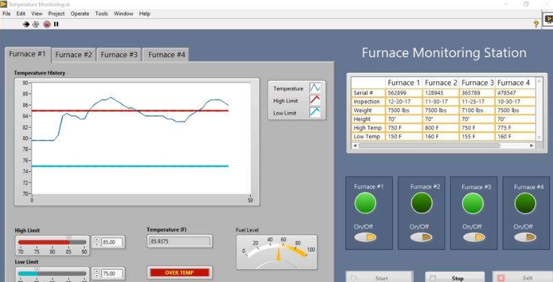The width and height of the screenshot is (553, 282).
Task: Click the OVER TEMP red indicator
Action: click(180, 272)
